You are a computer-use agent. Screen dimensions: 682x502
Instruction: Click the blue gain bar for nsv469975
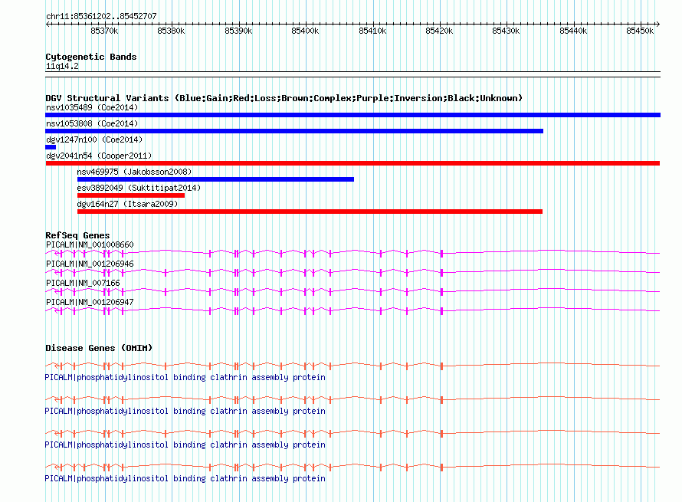pyautogui.click(x=215, y=179)
